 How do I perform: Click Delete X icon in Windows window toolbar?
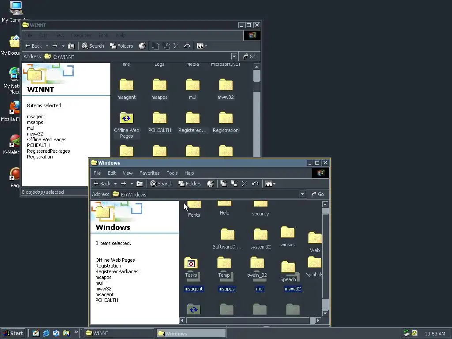(x=244, y=184)
